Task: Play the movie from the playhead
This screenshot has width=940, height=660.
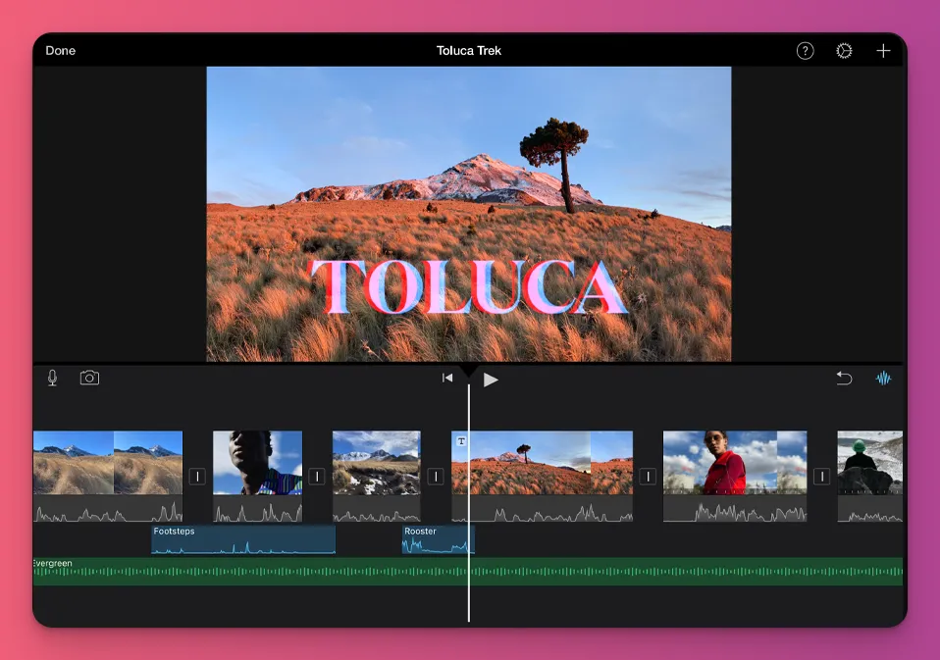Action: click(491, 381)
